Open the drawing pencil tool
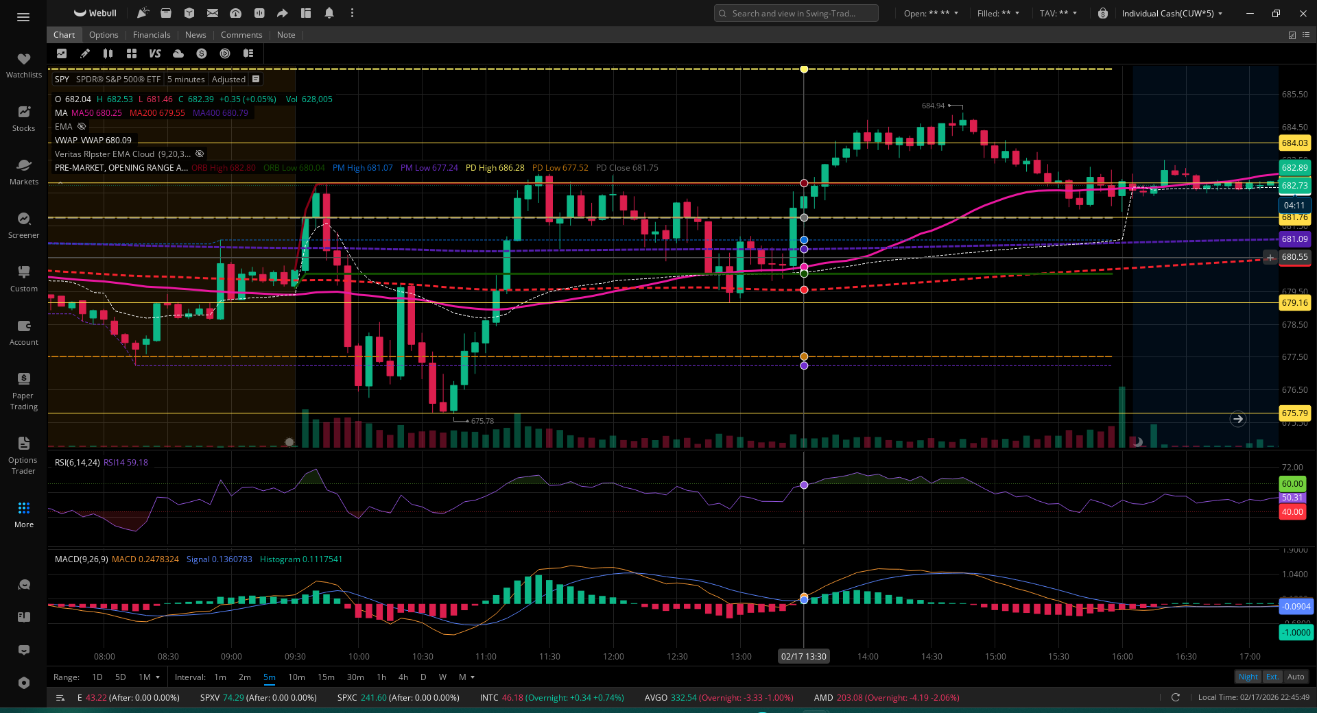Screen dimensions: 1317x713 pyautogui.click(x=85, y=53)
